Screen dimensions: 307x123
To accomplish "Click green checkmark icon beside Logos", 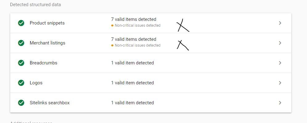I will click(21, 83).
